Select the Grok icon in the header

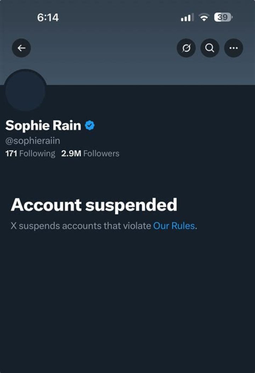(186, 48)
